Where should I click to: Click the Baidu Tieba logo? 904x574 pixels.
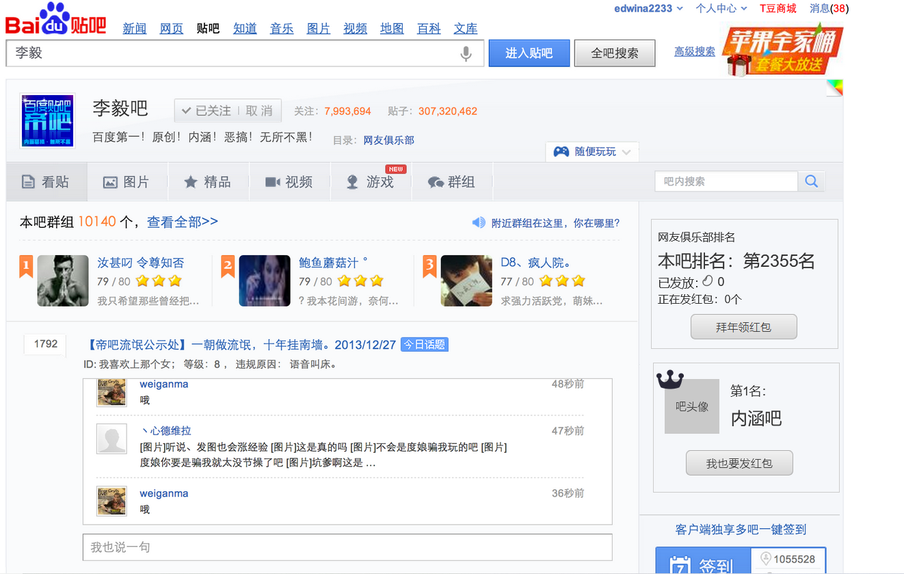coord(56,19)
